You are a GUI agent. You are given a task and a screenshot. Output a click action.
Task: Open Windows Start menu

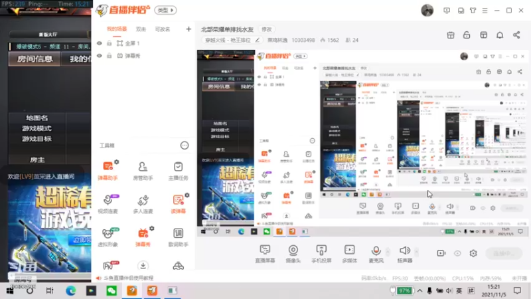(10, 290)
